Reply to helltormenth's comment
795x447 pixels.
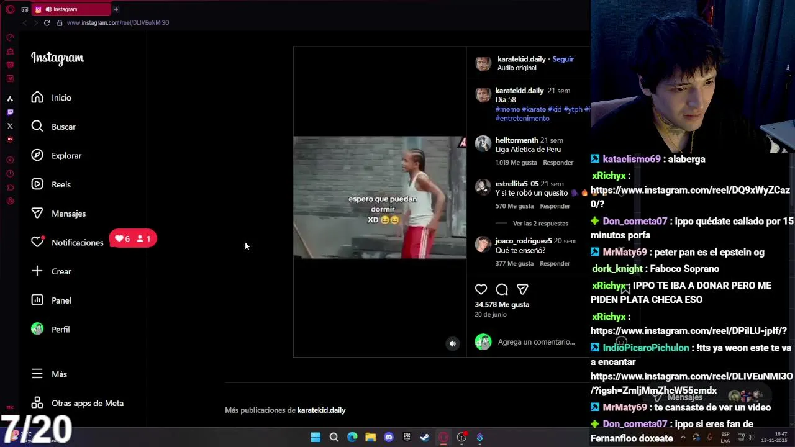[558, 163]
